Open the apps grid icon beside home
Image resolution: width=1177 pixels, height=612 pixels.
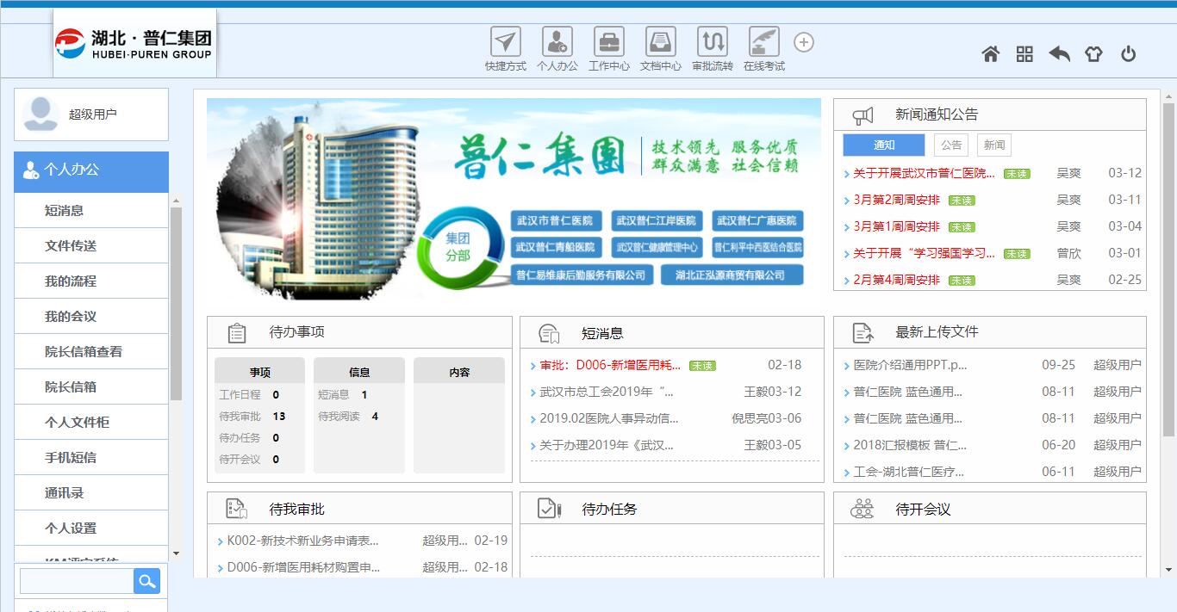pos(1024,53)
